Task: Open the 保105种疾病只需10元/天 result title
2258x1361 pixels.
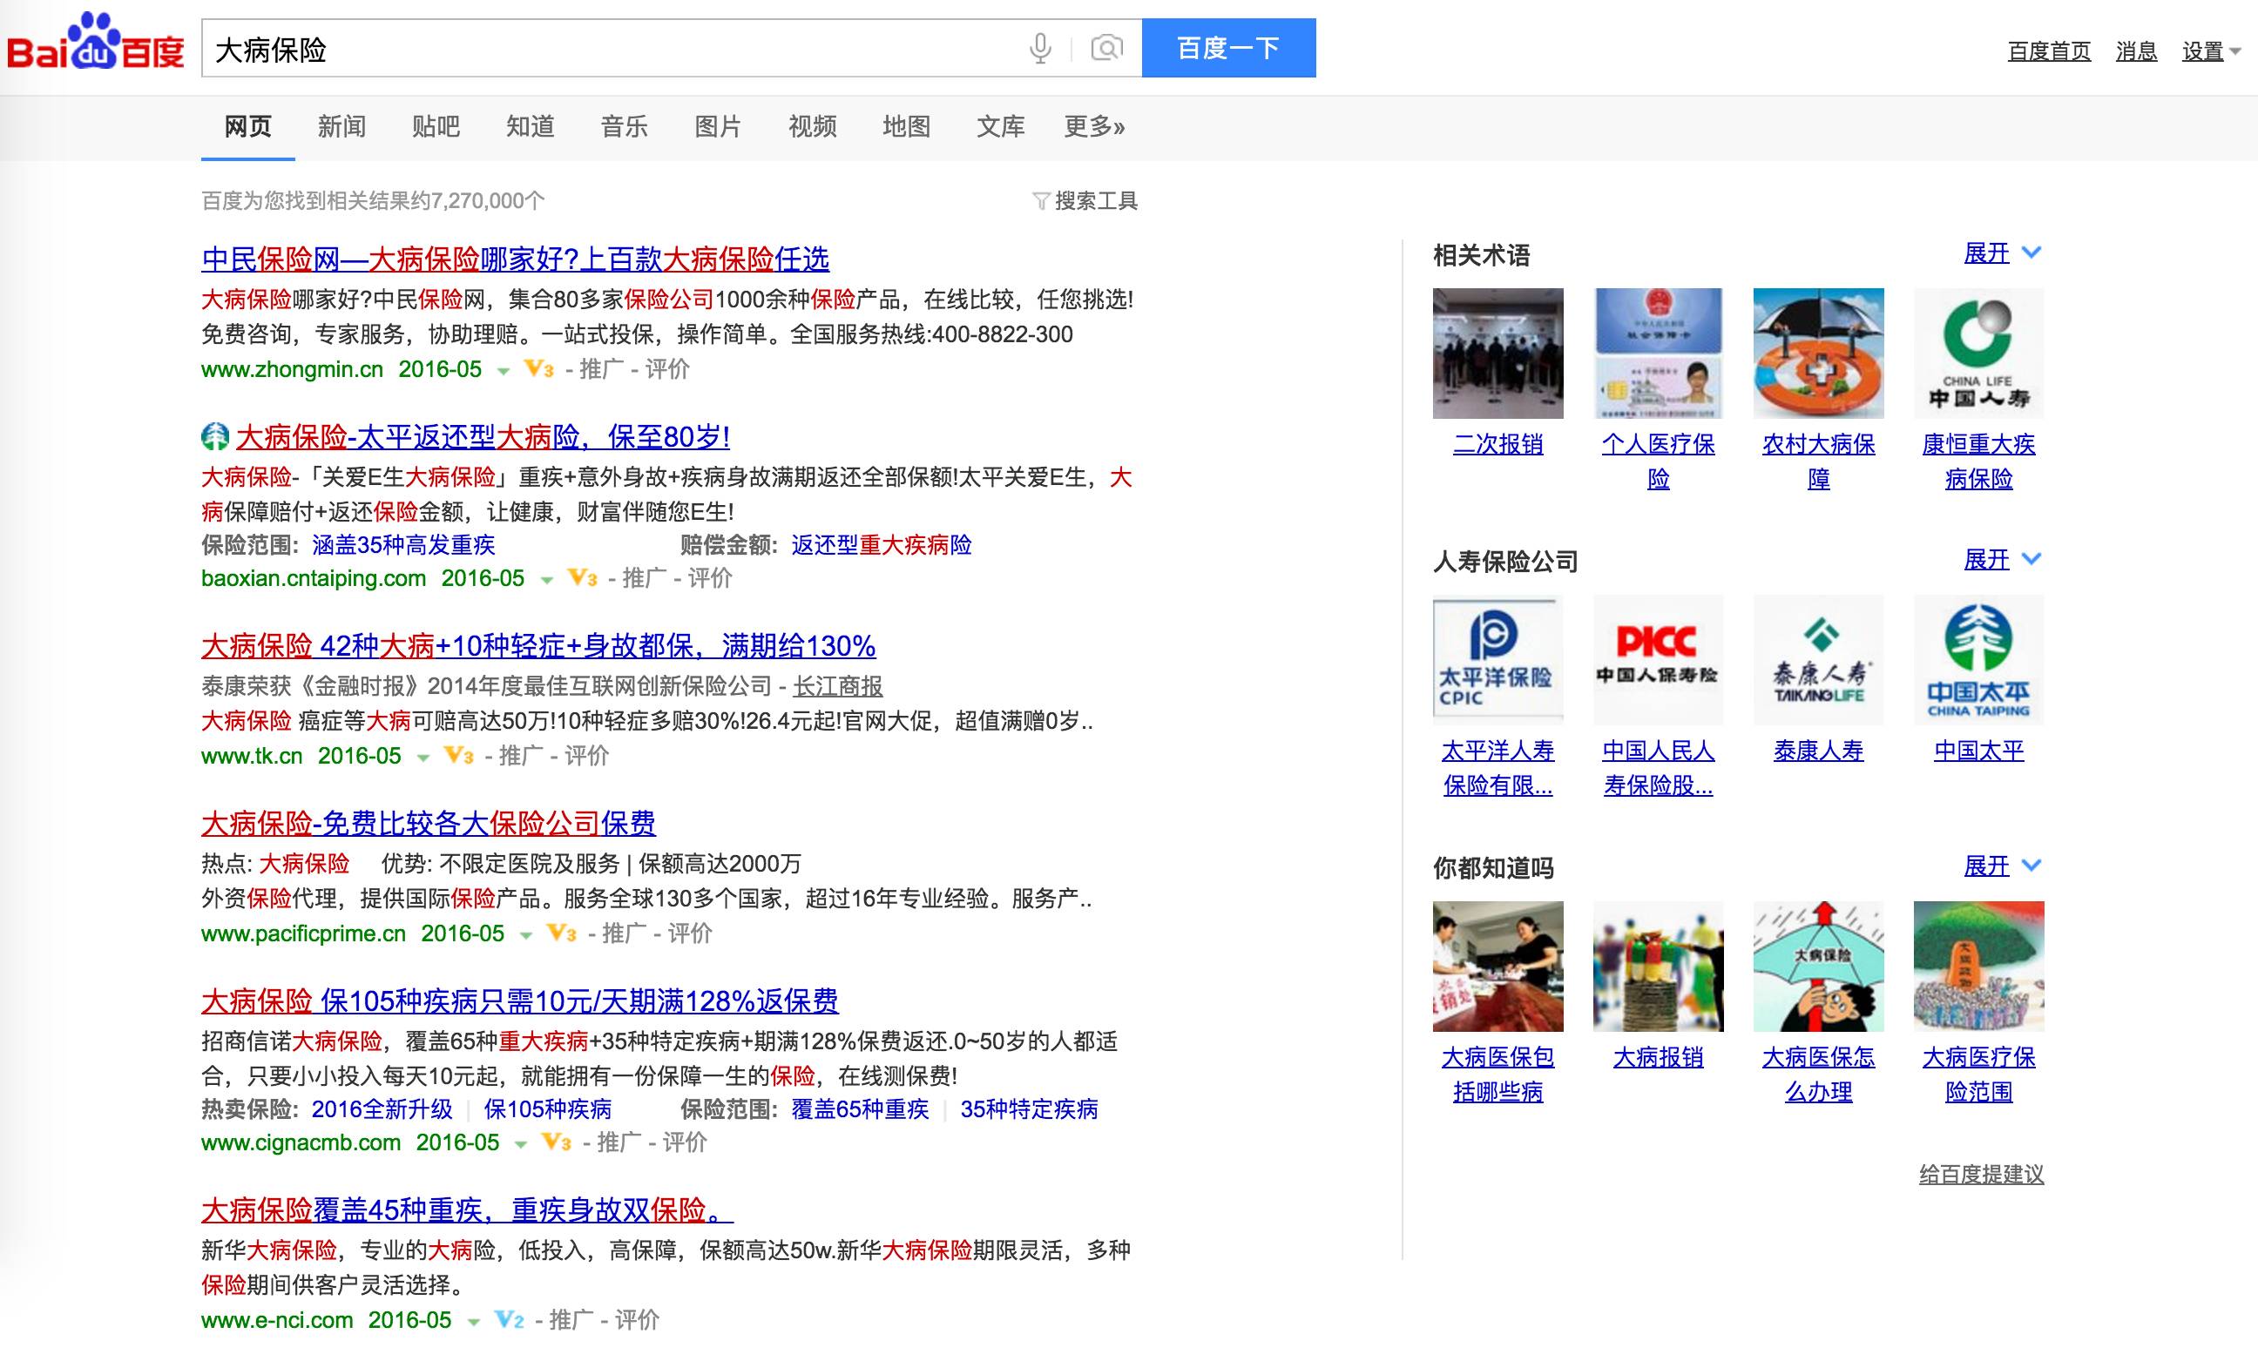Action: tap(519, 1001)
